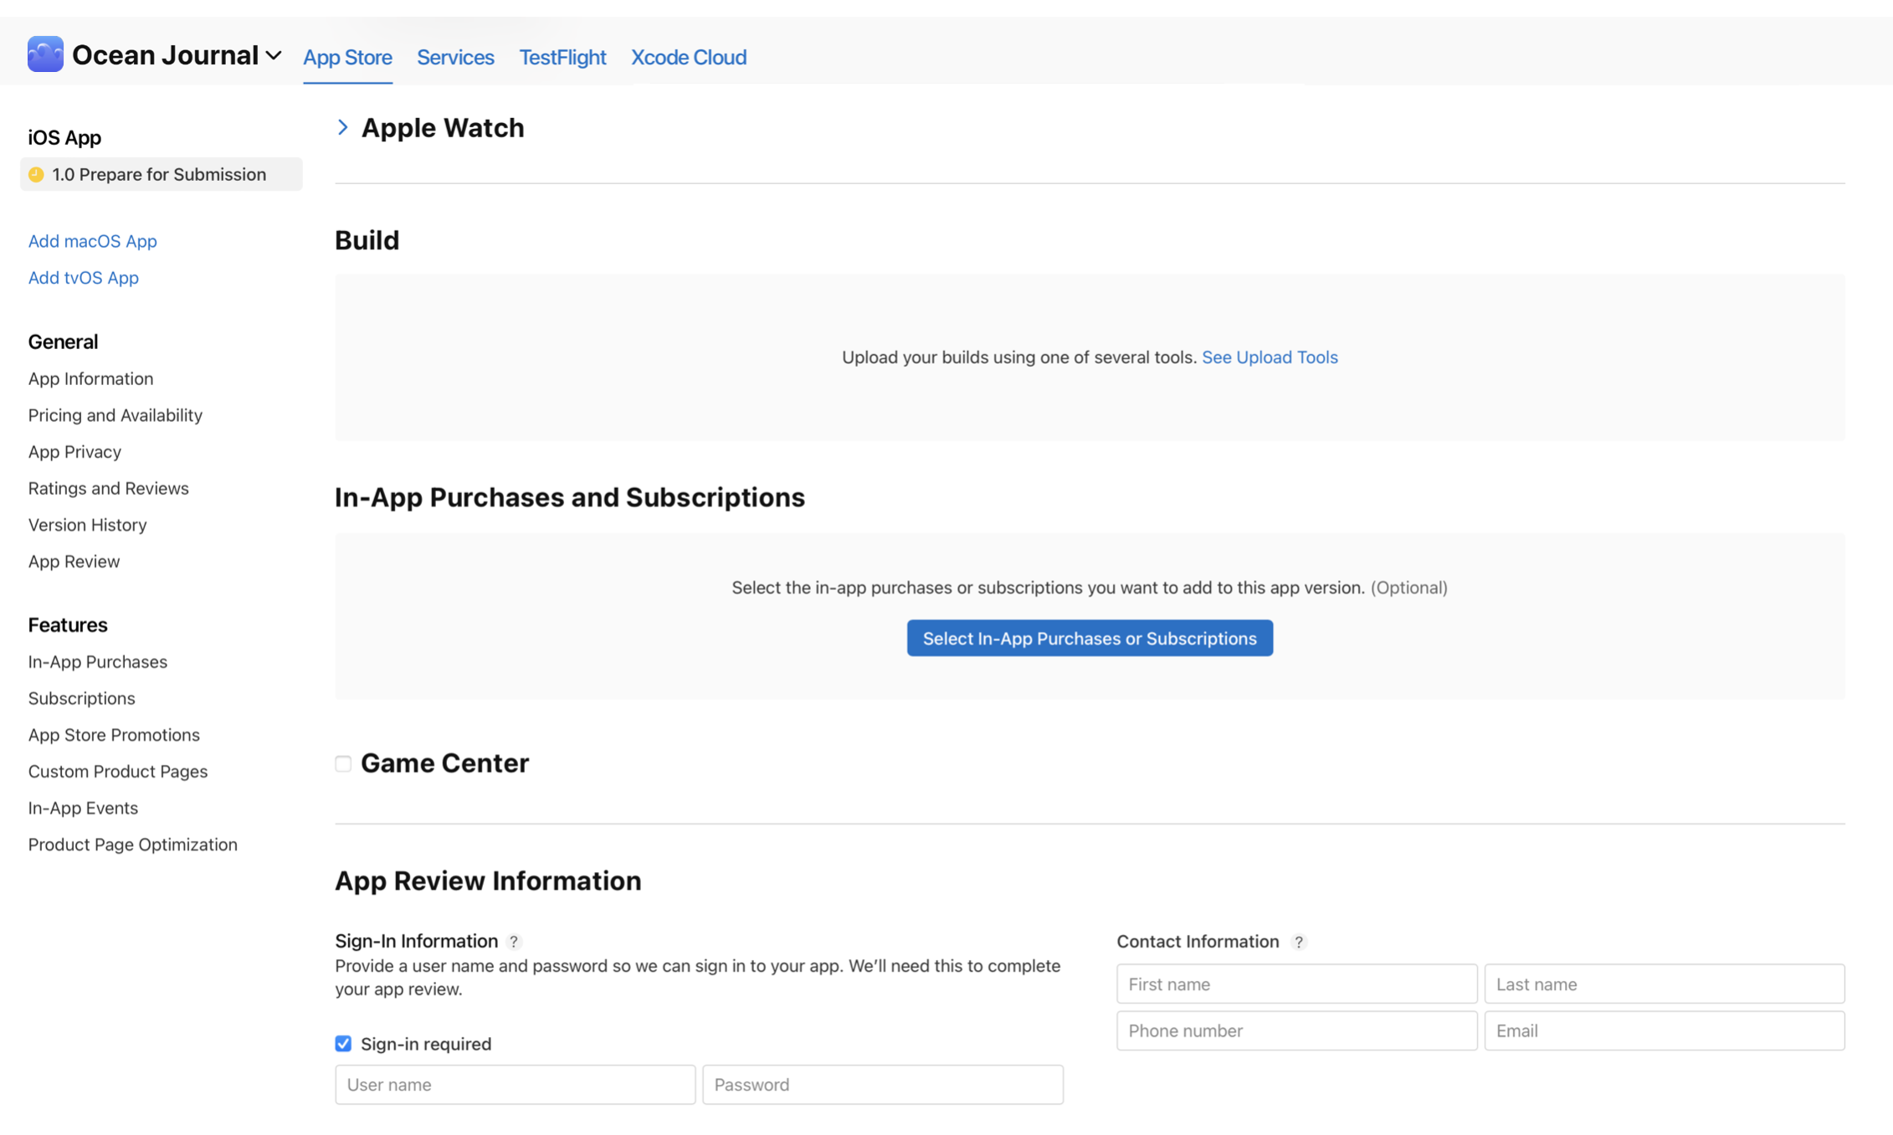This screenshot has height=1135, width=1893.
Task: Click the Build section heading
Action: (x=367, y=240)
